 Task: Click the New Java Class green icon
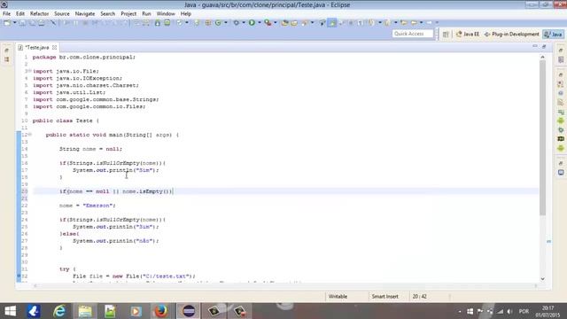[x=218, y=23]
